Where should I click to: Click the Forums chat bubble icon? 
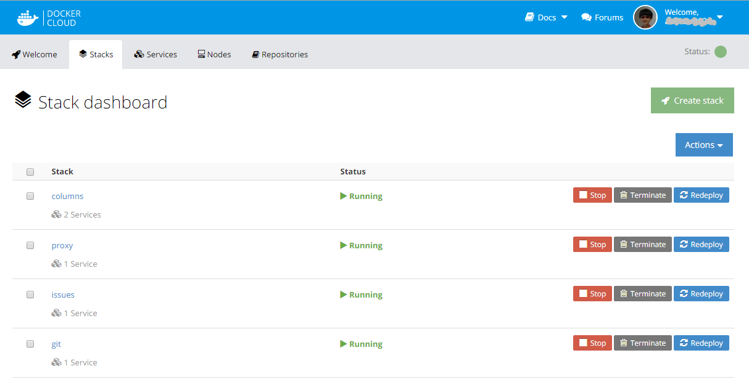586,17
